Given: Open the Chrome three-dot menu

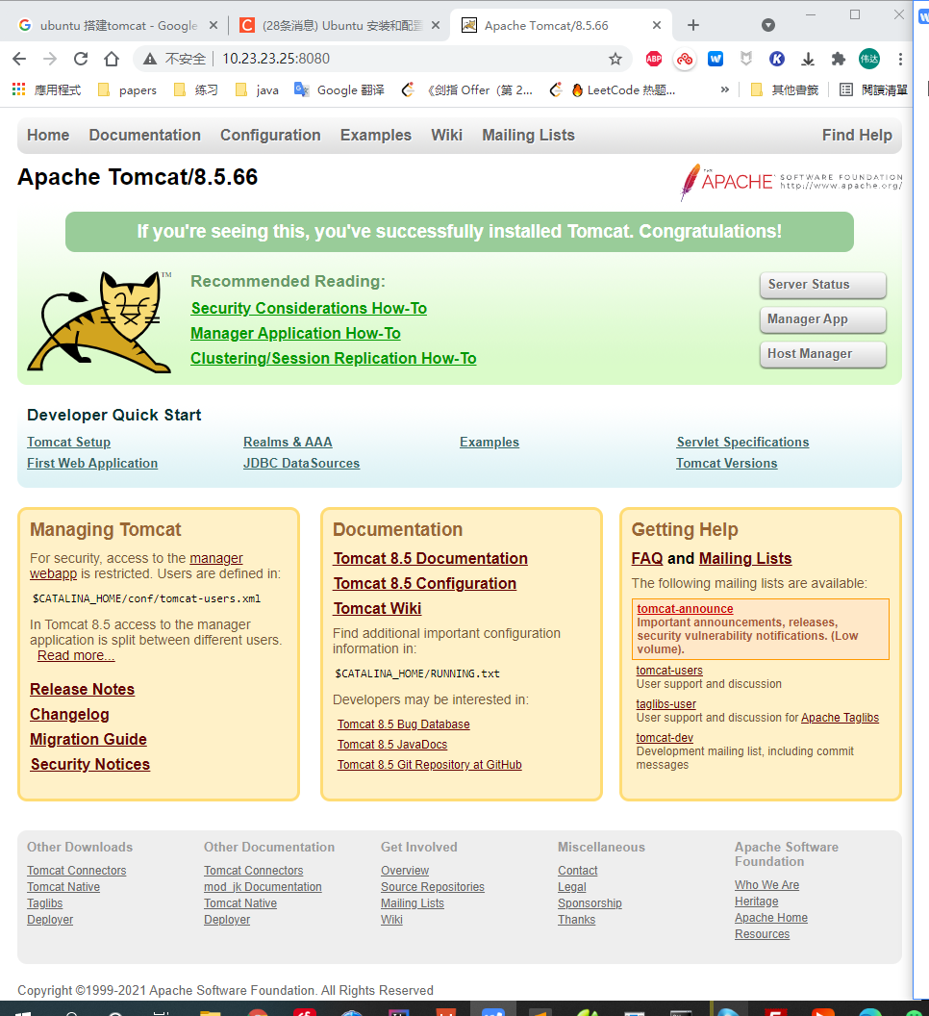Looking at the screenshot, I should [900, 59].
